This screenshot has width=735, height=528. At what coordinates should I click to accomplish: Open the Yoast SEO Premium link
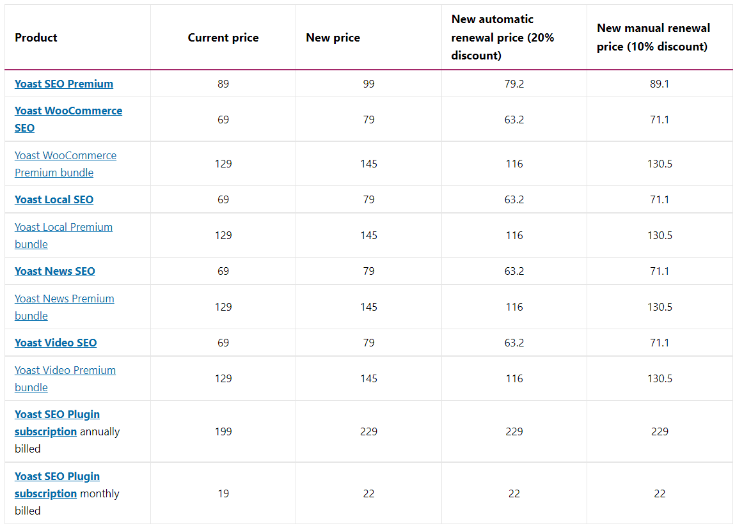coord(64,84)
